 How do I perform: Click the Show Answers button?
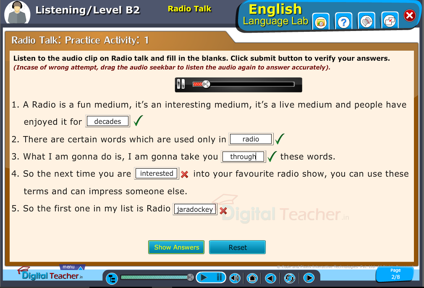point(176,247)
